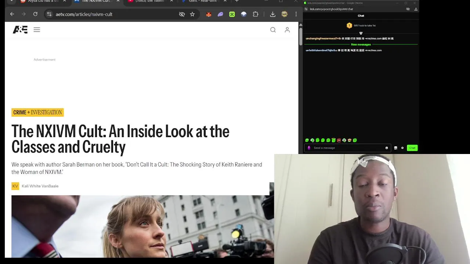470x264 pixels.
Task: Open site information icon in address bar
Action: coord(49,14)
